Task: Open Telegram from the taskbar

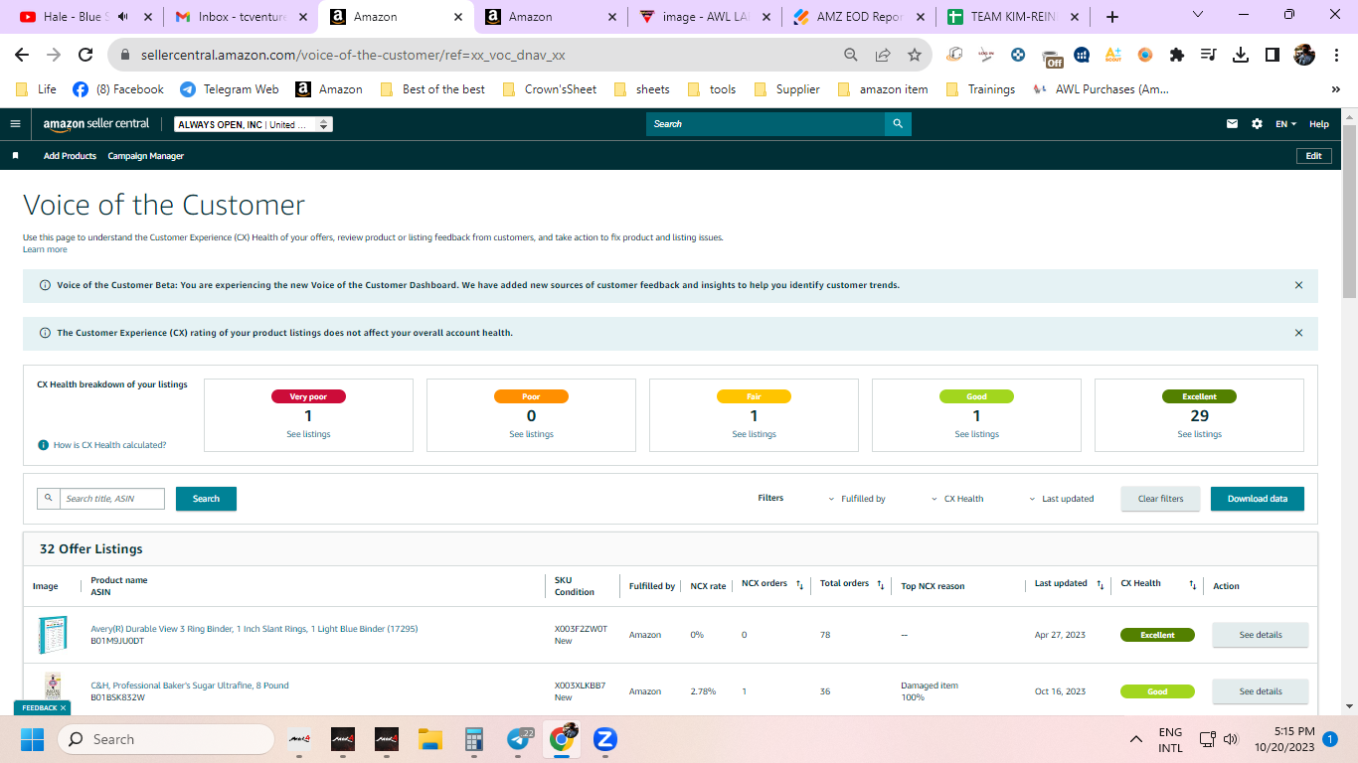Action: coord(518,739)
